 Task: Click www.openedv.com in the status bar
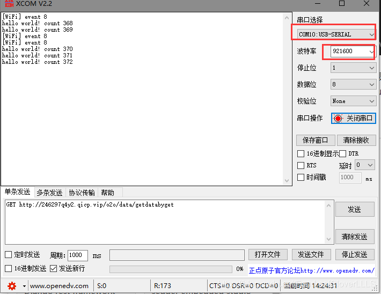point(59,286)
